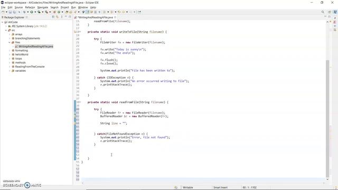The width and height of the screenshot is (338, 190).
Task: Launch Debug from the toolbar bug icon
Action: pos(24,12)
